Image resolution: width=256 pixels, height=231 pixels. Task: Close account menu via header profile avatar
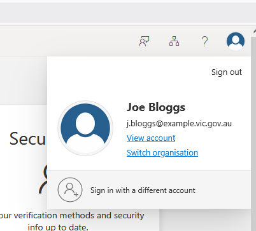[x=236, y=41]
